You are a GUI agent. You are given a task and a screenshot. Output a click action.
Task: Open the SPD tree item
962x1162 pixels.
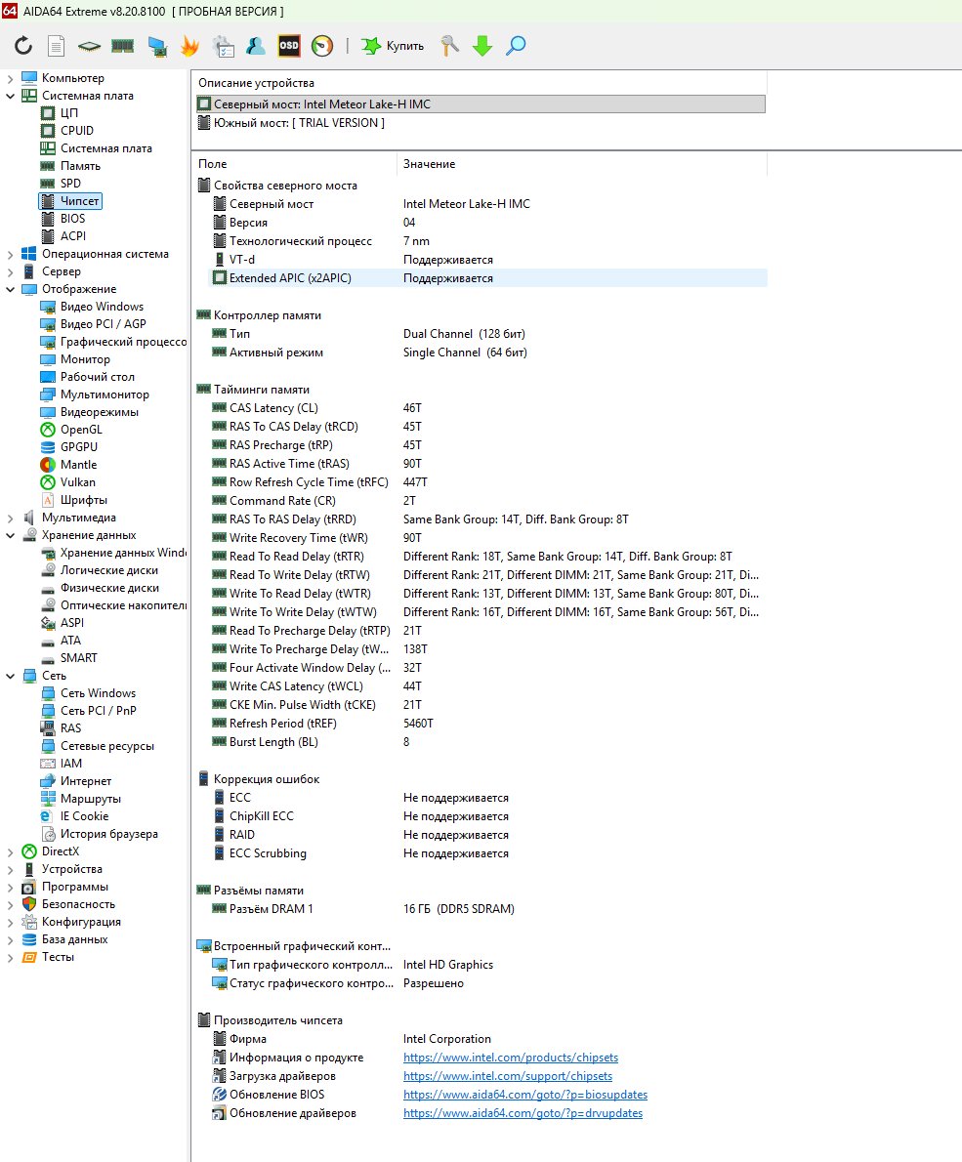(x=70, y=183)
